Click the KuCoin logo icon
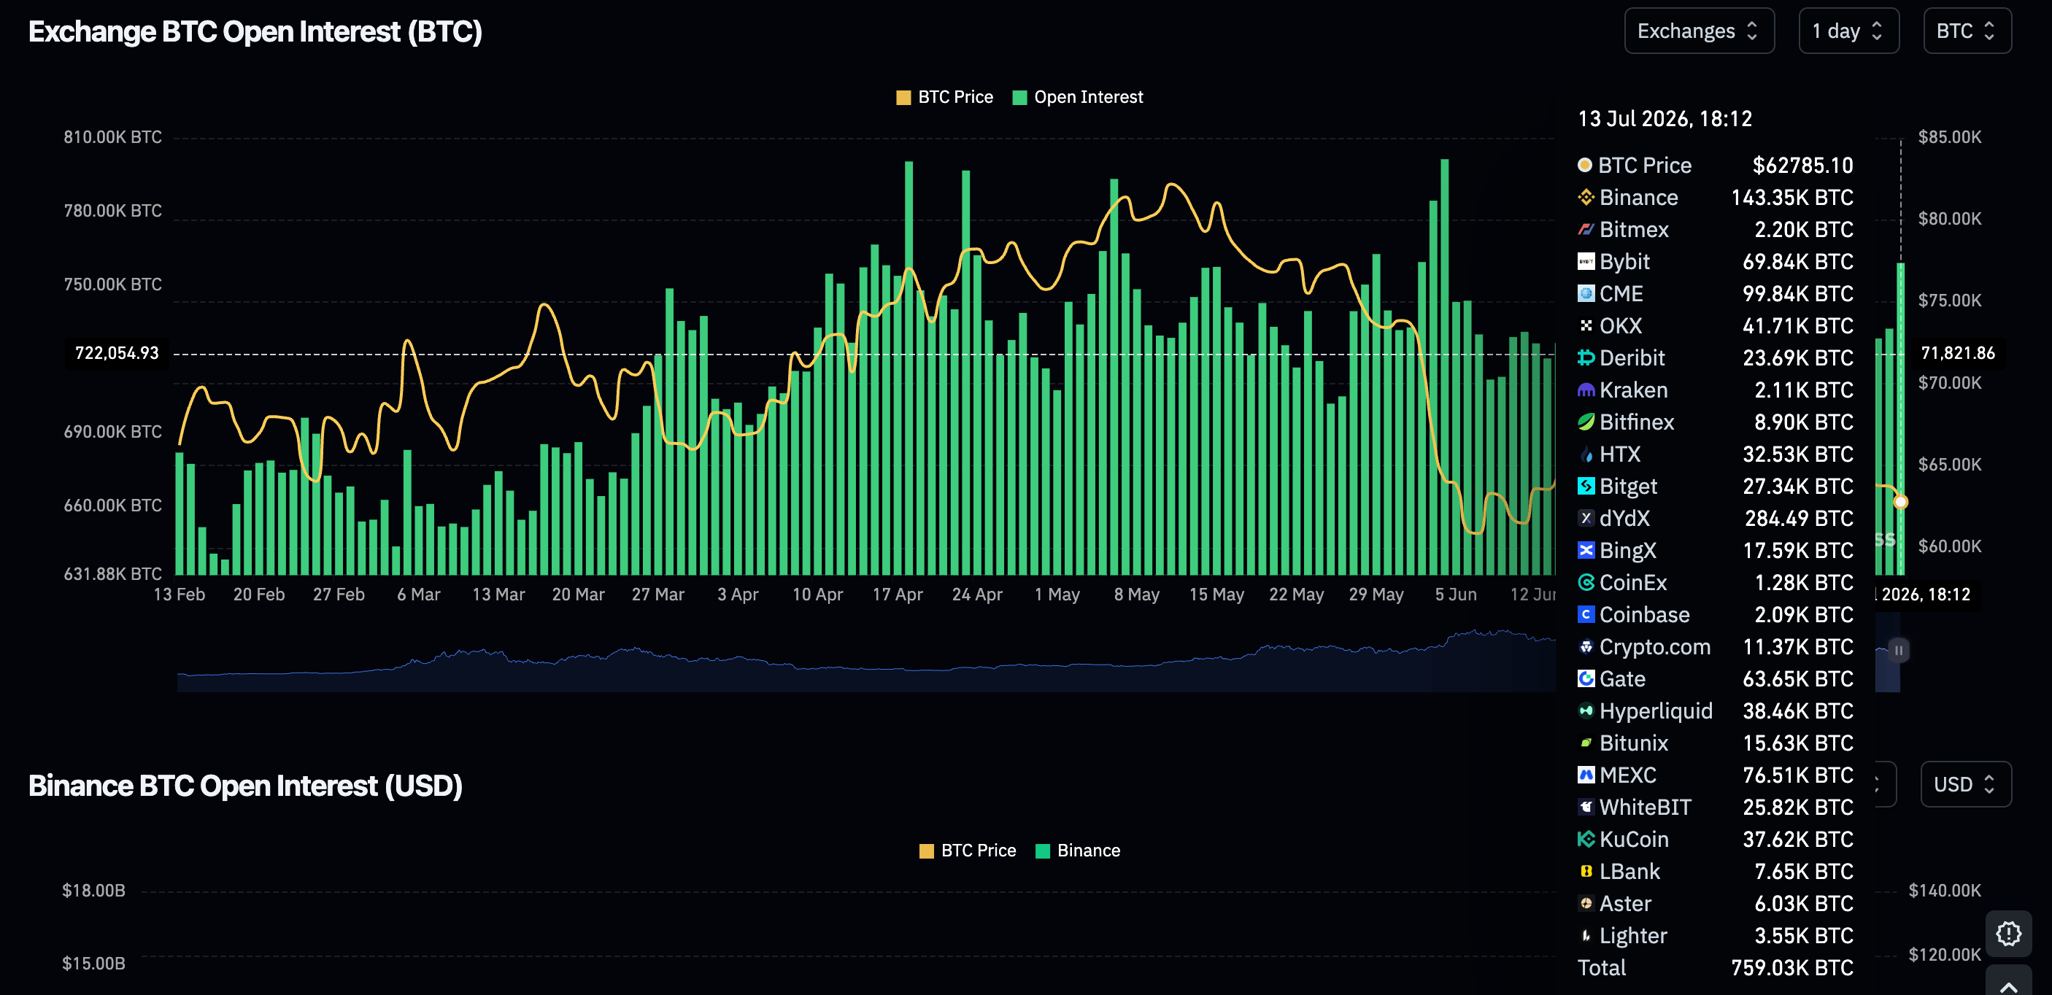2052x995 pixels. pyautogui.click(x=1585, y=839)
